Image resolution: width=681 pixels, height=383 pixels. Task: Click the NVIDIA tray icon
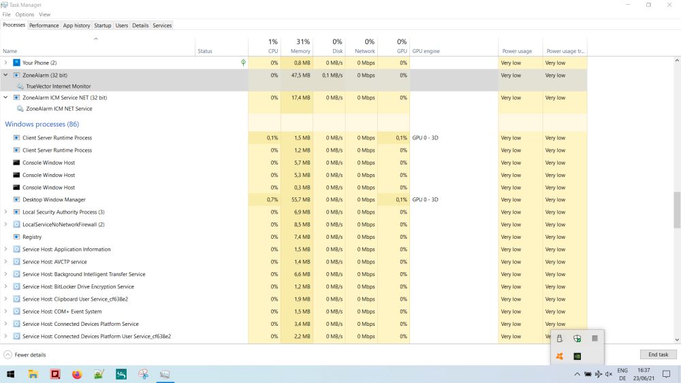pyautogui.click(x=577, y=356)
